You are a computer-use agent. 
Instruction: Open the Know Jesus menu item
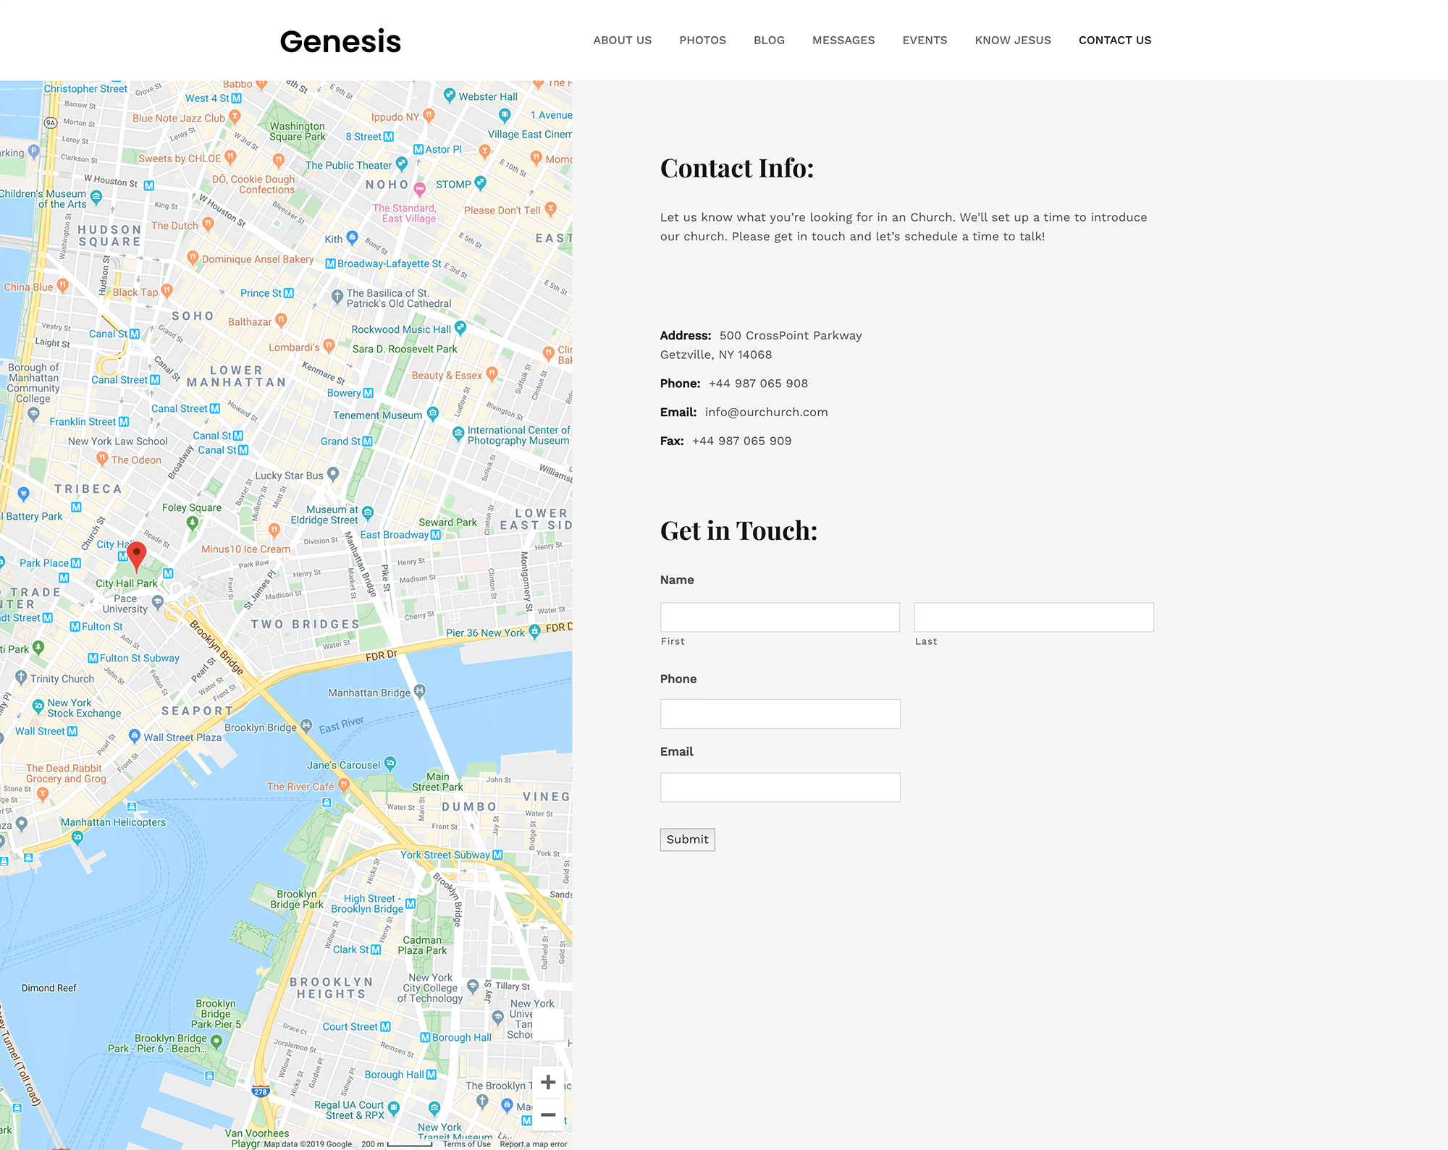click(x=1013, y=41)
